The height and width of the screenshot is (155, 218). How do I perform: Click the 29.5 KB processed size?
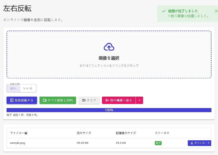(x=121, y=143)
